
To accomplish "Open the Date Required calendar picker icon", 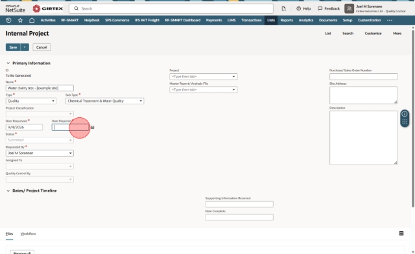I will [92, 127].
